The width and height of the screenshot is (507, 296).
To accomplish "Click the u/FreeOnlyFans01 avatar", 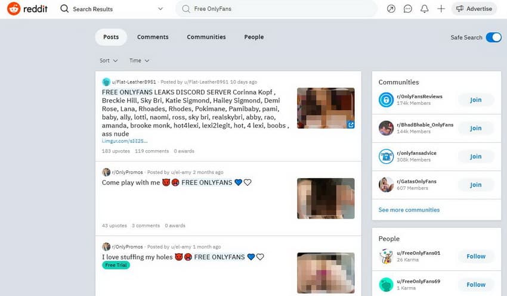I will 386,256.
